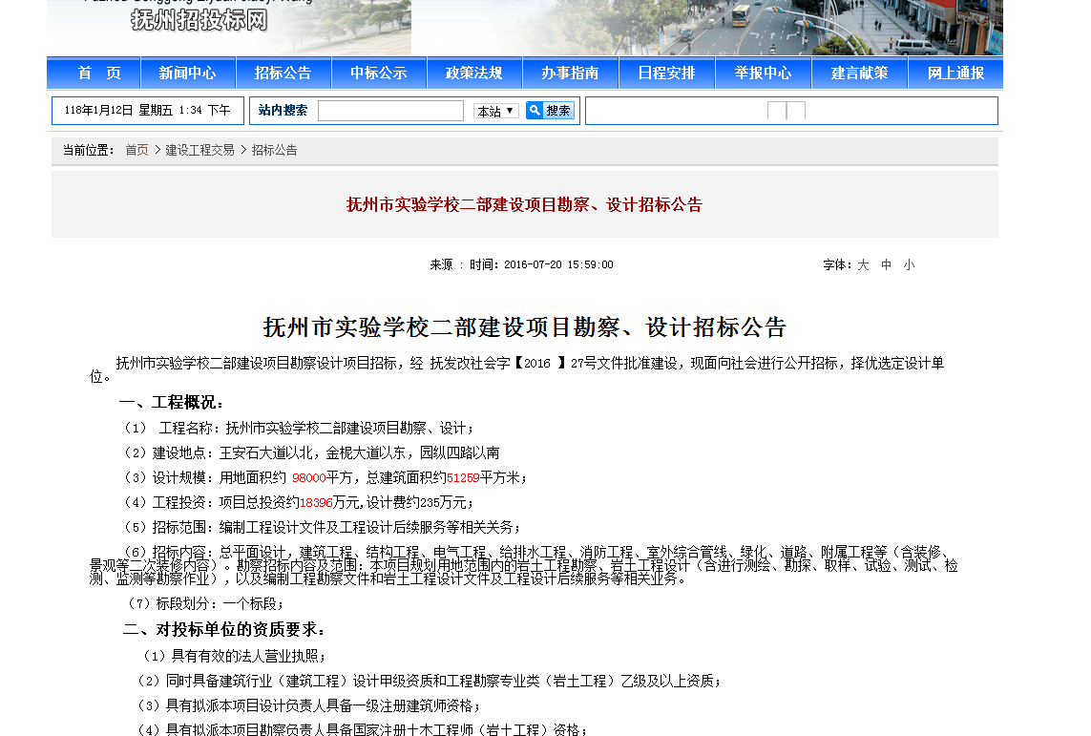Click the red value 98000
The width and height of the screenshot is (1091, 736).
point(309,478)
